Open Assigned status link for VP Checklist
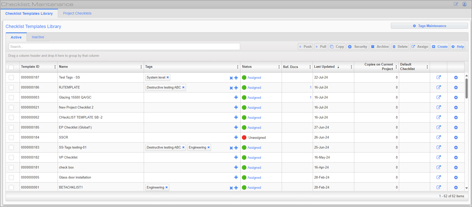The image size is (472, 207). coord(254,157)
